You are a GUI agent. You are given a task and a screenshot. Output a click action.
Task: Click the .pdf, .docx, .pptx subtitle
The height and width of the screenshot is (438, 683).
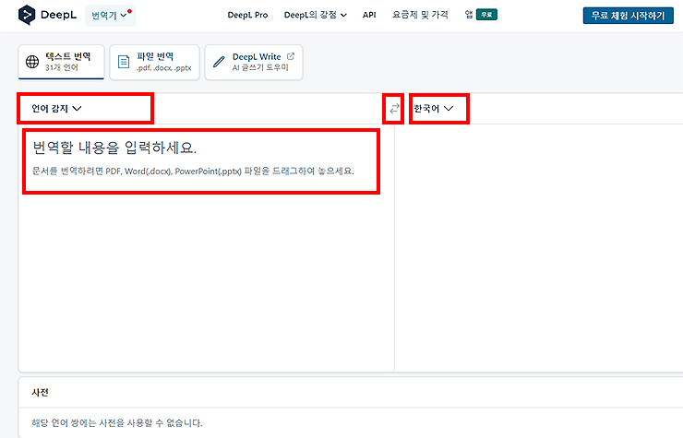coord(163,68)
